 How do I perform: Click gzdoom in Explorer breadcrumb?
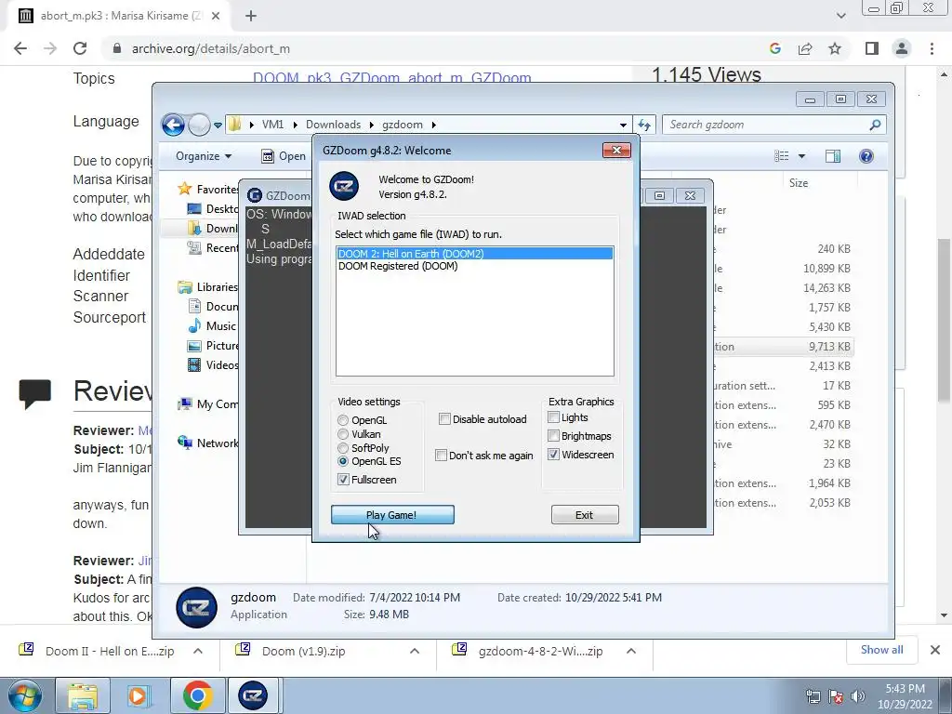tap(402, 125)
